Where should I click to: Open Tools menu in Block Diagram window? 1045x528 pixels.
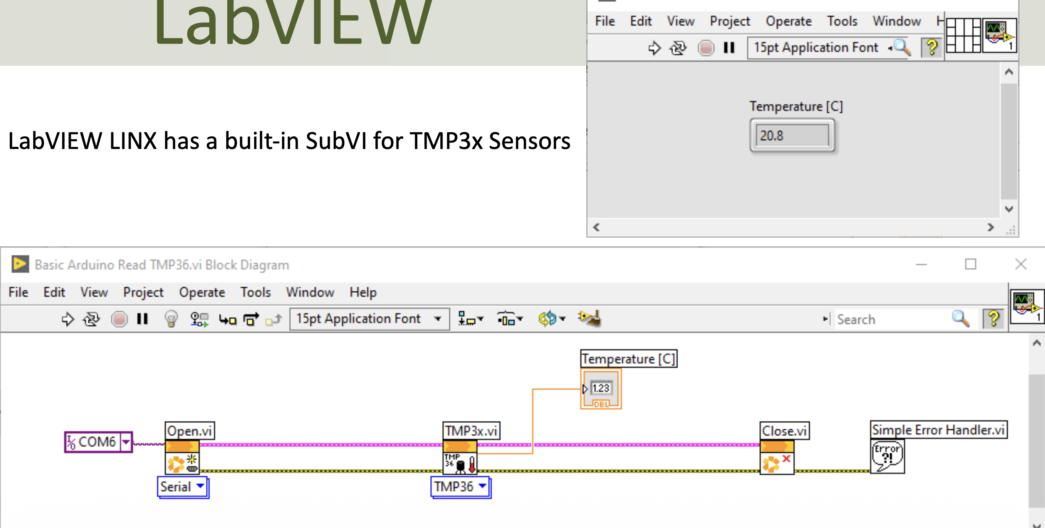pyautogui.click(x=255, y=292)
